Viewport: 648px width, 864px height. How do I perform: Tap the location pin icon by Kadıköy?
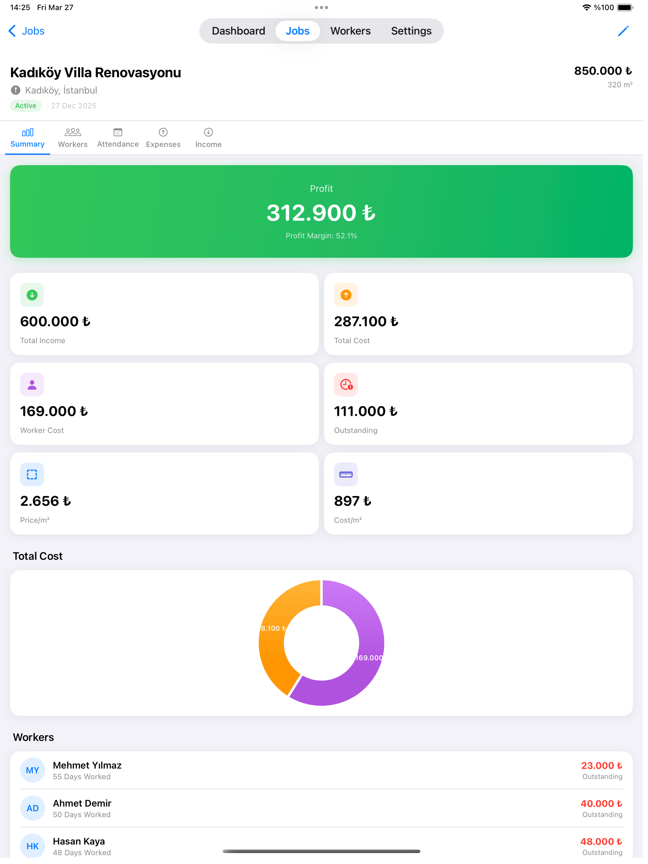pyautogui.click(x=16, y=91)
